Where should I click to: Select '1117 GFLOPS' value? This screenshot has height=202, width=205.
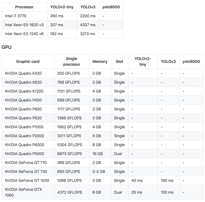(x=69, y=109)
